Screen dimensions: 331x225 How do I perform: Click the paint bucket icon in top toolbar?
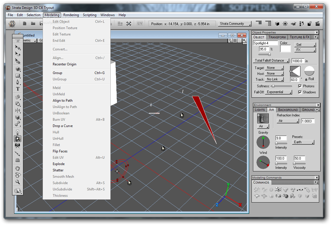[x=309, y=24]
